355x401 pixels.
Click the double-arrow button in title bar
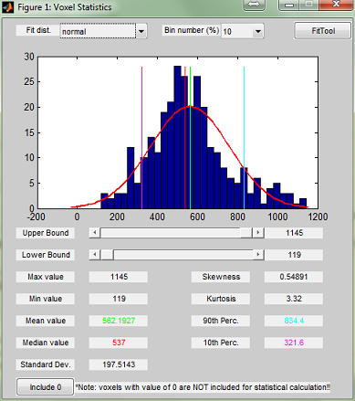click(x=254, y=5)
